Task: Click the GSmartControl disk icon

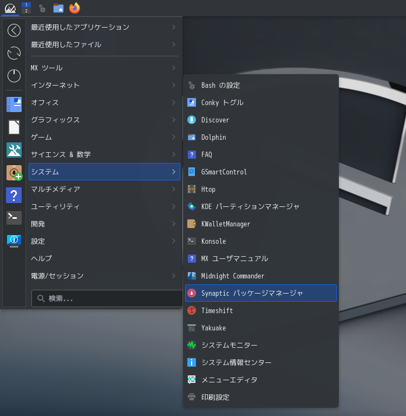Action: [192, 172]
